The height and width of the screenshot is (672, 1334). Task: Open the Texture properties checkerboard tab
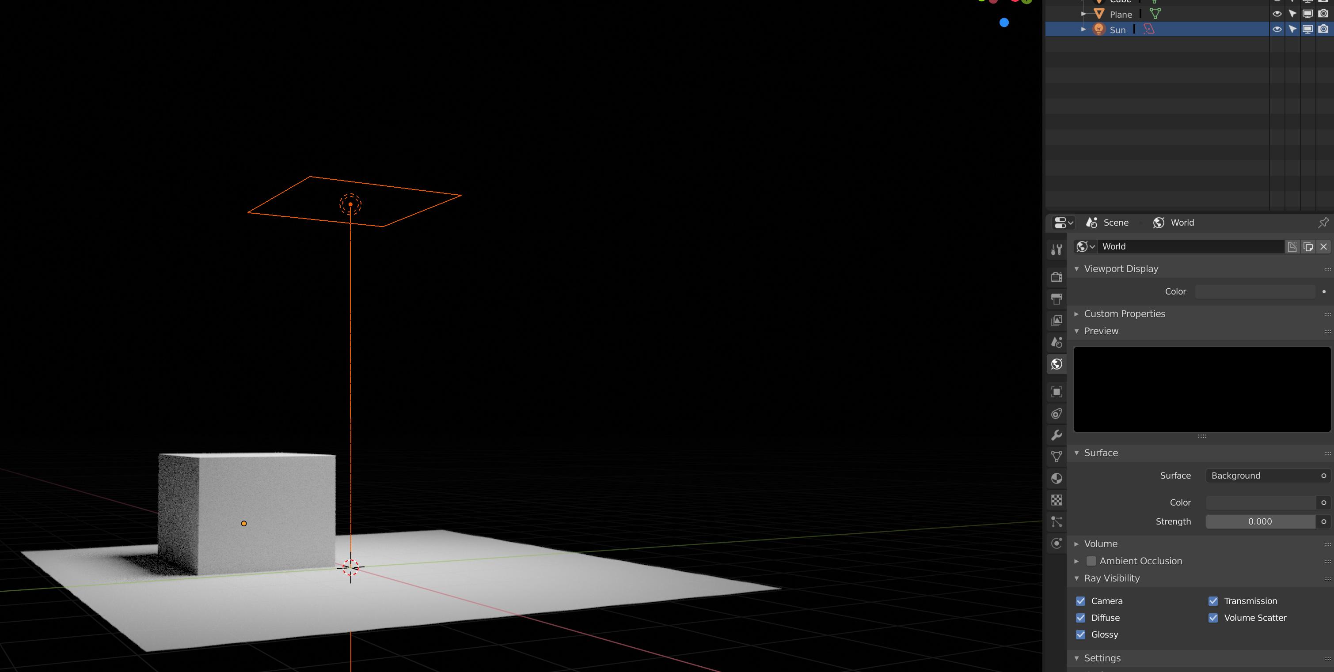(x=1057, y=500)
